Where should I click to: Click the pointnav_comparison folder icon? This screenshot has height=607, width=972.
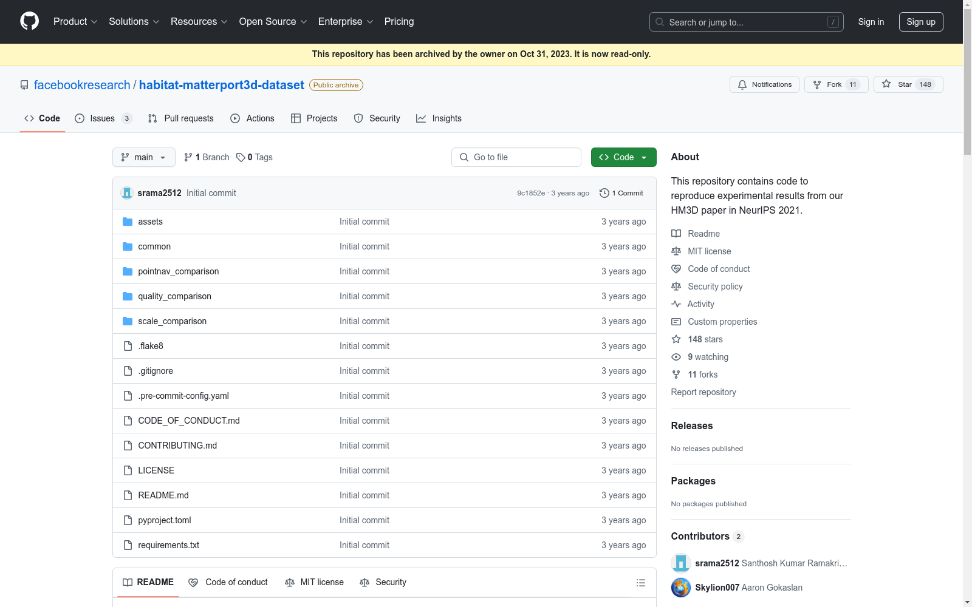[128, 271]
